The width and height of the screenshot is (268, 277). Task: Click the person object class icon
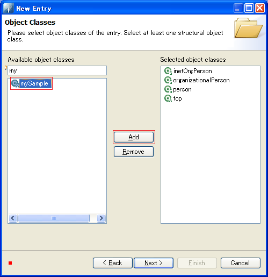[x=168, y=89]
